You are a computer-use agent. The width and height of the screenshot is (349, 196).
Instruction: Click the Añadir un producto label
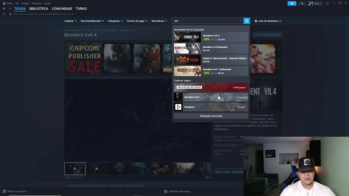point(17,191)
